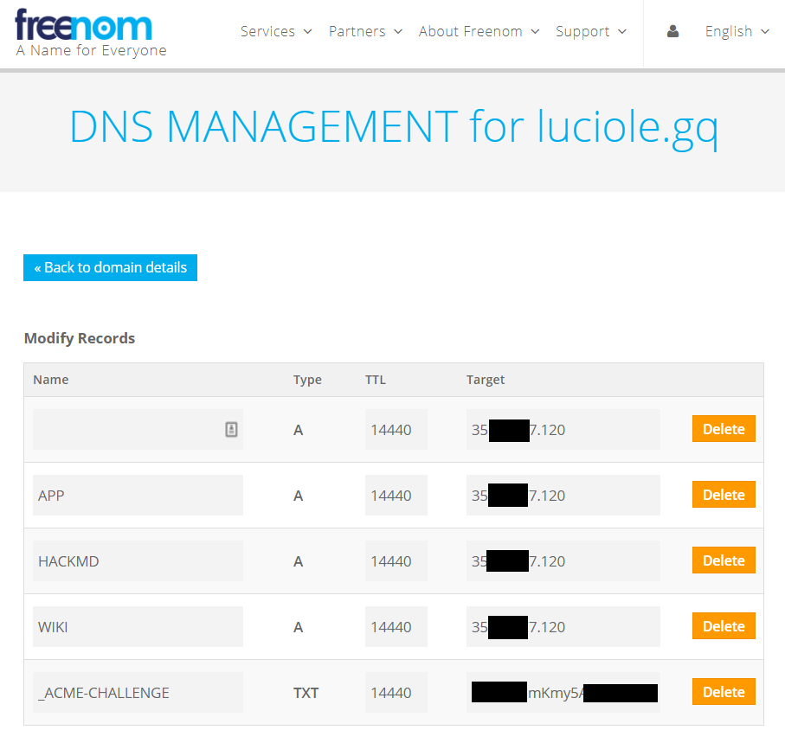Image resolution: width=785 pixels, height=730 pixels.
Task: Edit the WIKI name field
Action: pyautogui.click(x=138, y=627)
